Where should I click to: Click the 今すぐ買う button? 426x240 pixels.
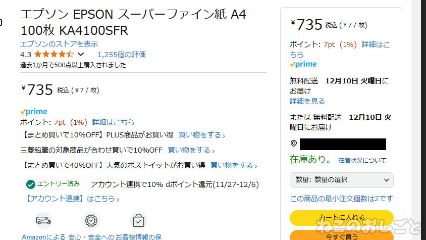[342, 235]
